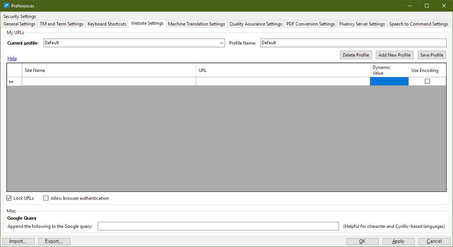Viewport: 453px width, 247px height.
Task: Open the Security Settings tab
Action: [19, 16]
